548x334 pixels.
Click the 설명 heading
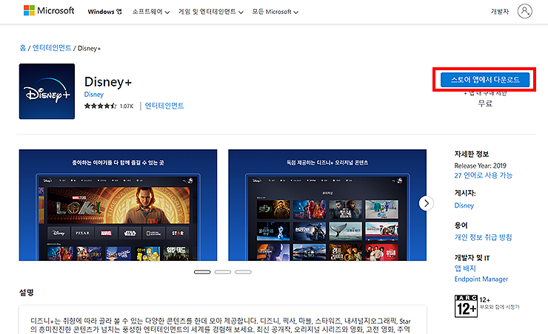[x=26, y=292]
